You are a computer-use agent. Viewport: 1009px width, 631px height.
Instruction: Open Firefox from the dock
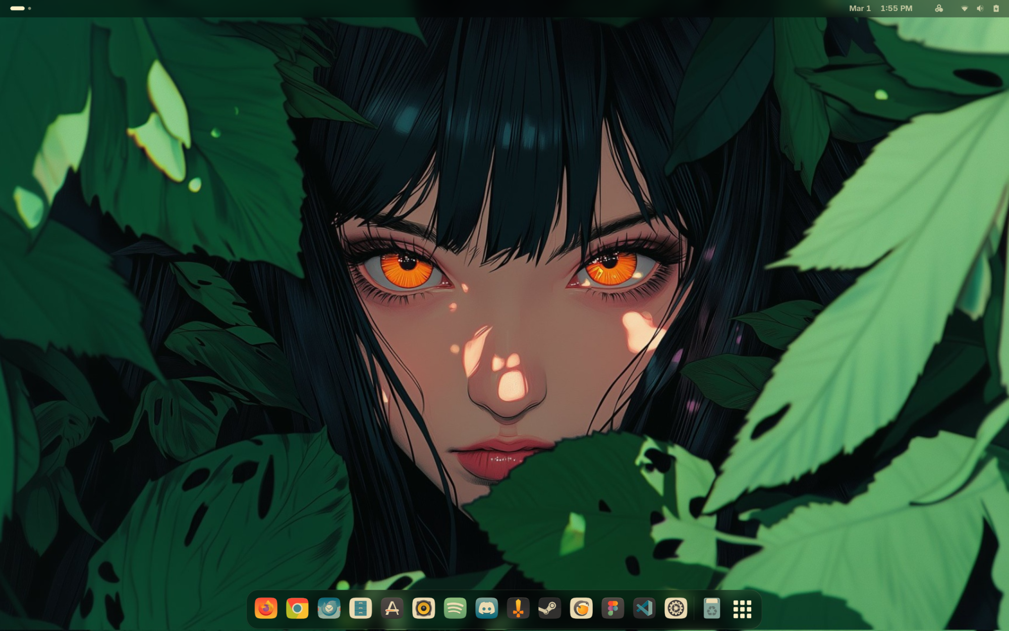click(266, 609)
